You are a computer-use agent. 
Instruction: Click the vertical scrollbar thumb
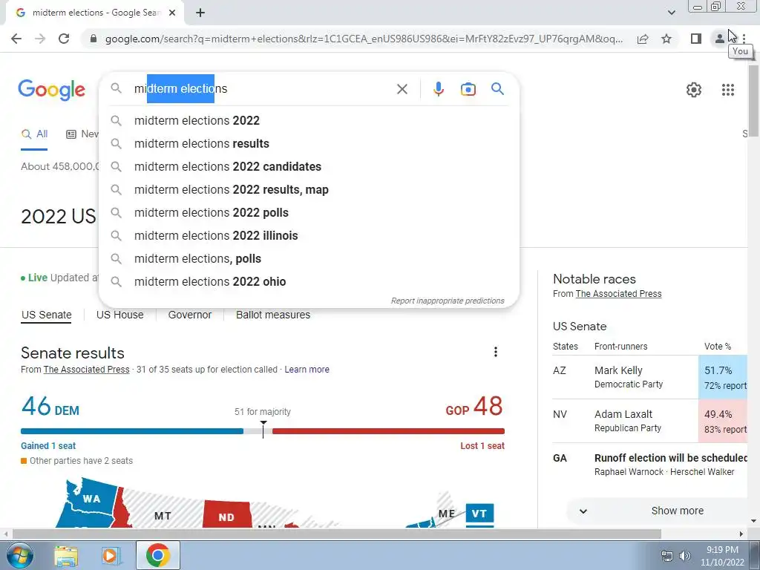(754, 100)
